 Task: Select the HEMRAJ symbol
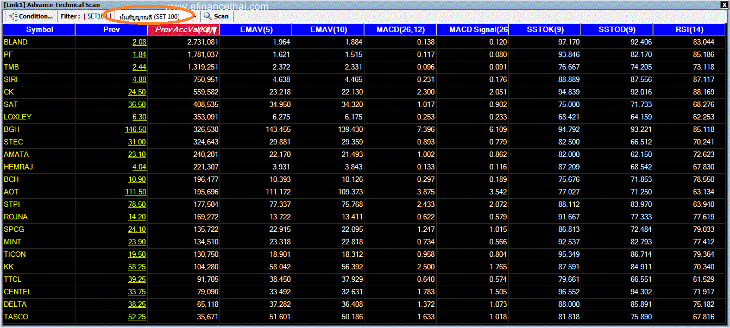tap(18, 167)
